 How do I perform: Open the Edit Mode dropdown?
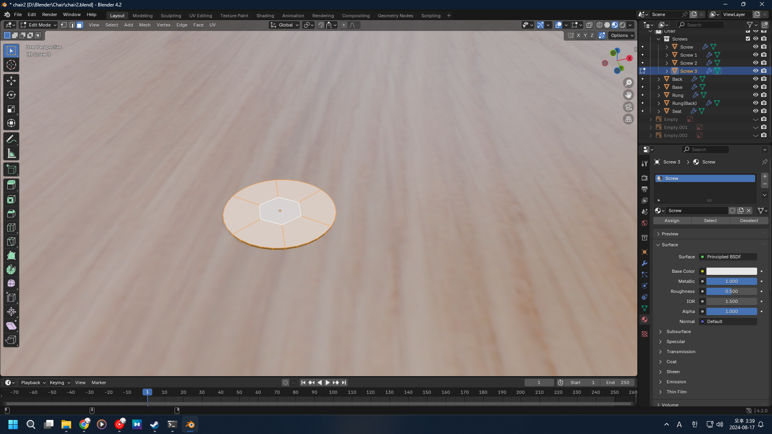[39, 25]
